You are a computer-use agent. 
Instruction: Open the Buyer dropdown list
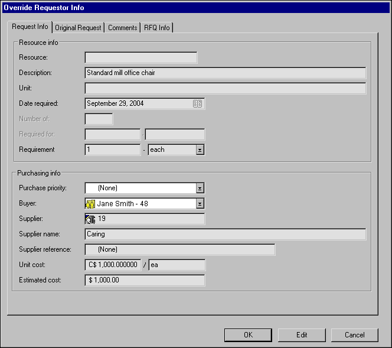point(200,204)
